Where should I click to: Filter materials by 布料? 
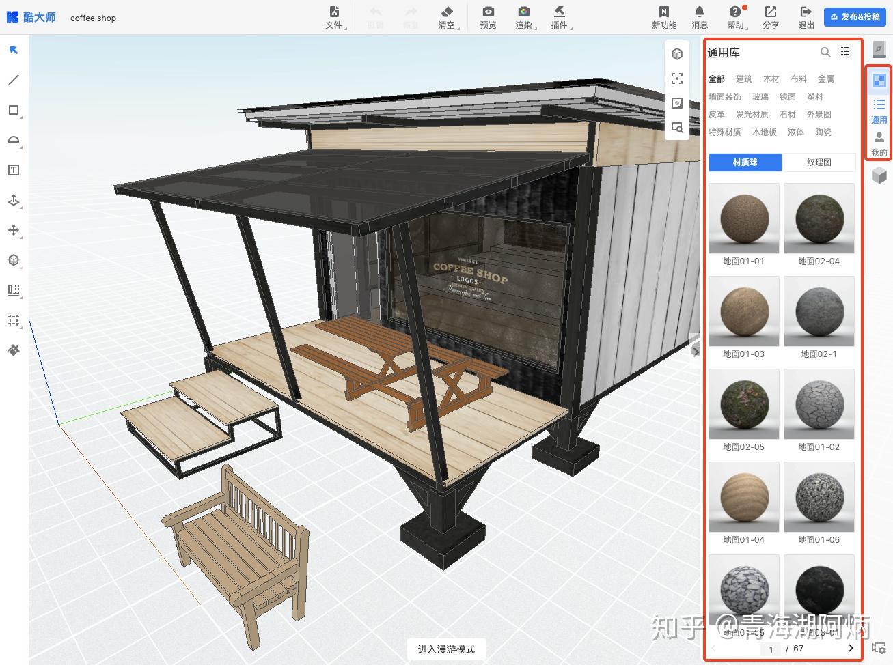point(799,79)
